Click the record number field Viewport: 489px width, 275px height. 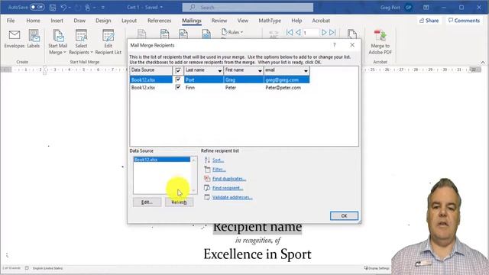point(311,32)
